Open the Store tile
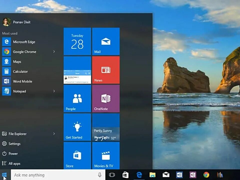This screenshot has height=180, width=240. coord(77,155)
